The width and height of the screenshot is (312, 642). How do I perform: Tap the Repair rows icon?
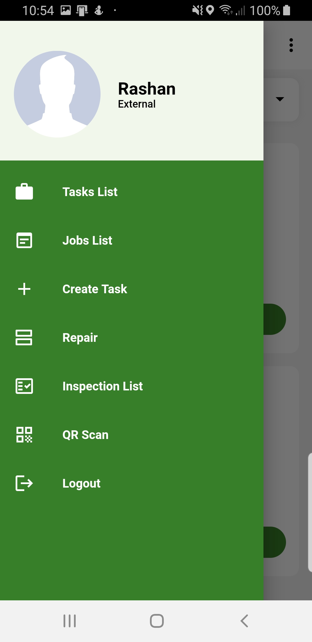tap(24, 337)
